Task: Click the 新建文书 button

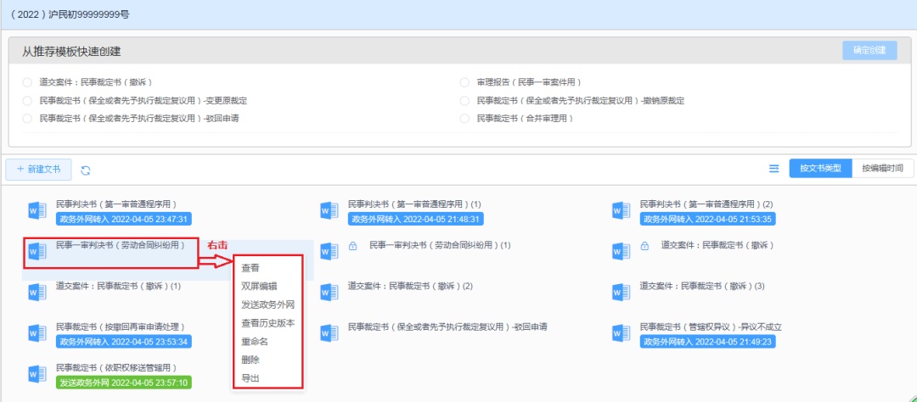Action: (x=38, y=170)
